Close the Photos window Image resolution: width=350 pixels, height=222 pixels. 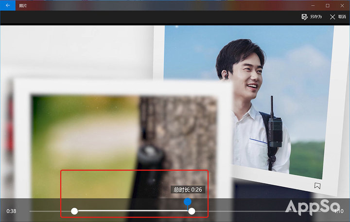[x=342, y=5]
